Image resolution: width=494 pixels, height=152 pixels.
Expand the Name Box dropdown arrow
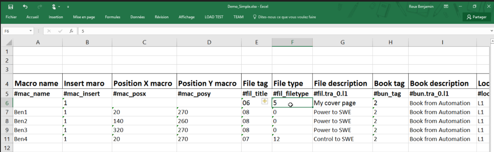pos(31,31)
